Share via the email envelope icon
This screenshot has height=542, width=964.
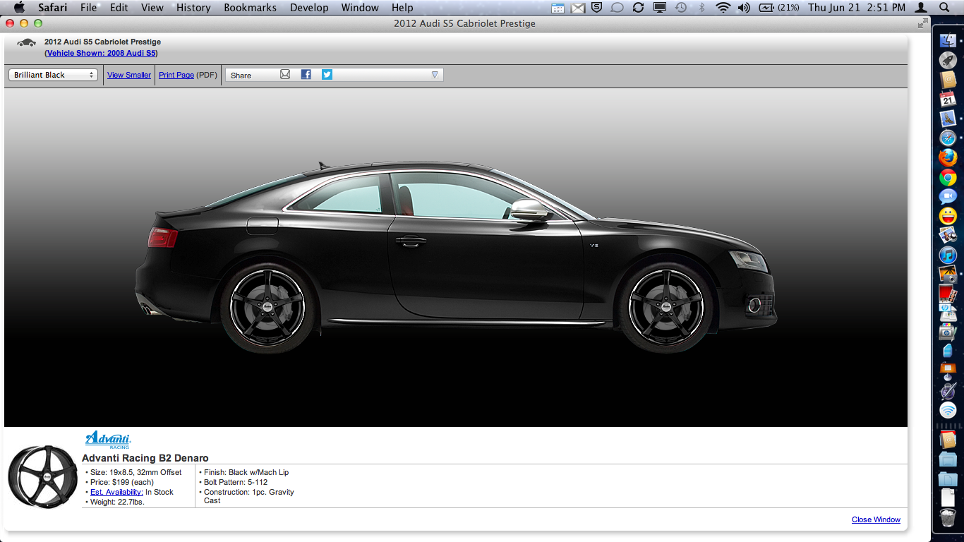(x=285, y=75)
